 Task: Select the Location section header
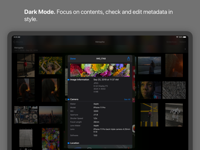pos(75,143)
